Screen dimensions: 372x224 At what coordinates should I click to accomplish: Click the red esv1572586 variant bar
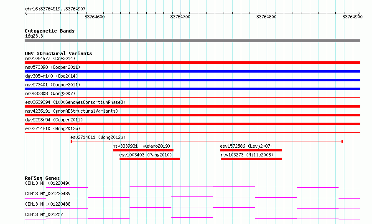251,150
